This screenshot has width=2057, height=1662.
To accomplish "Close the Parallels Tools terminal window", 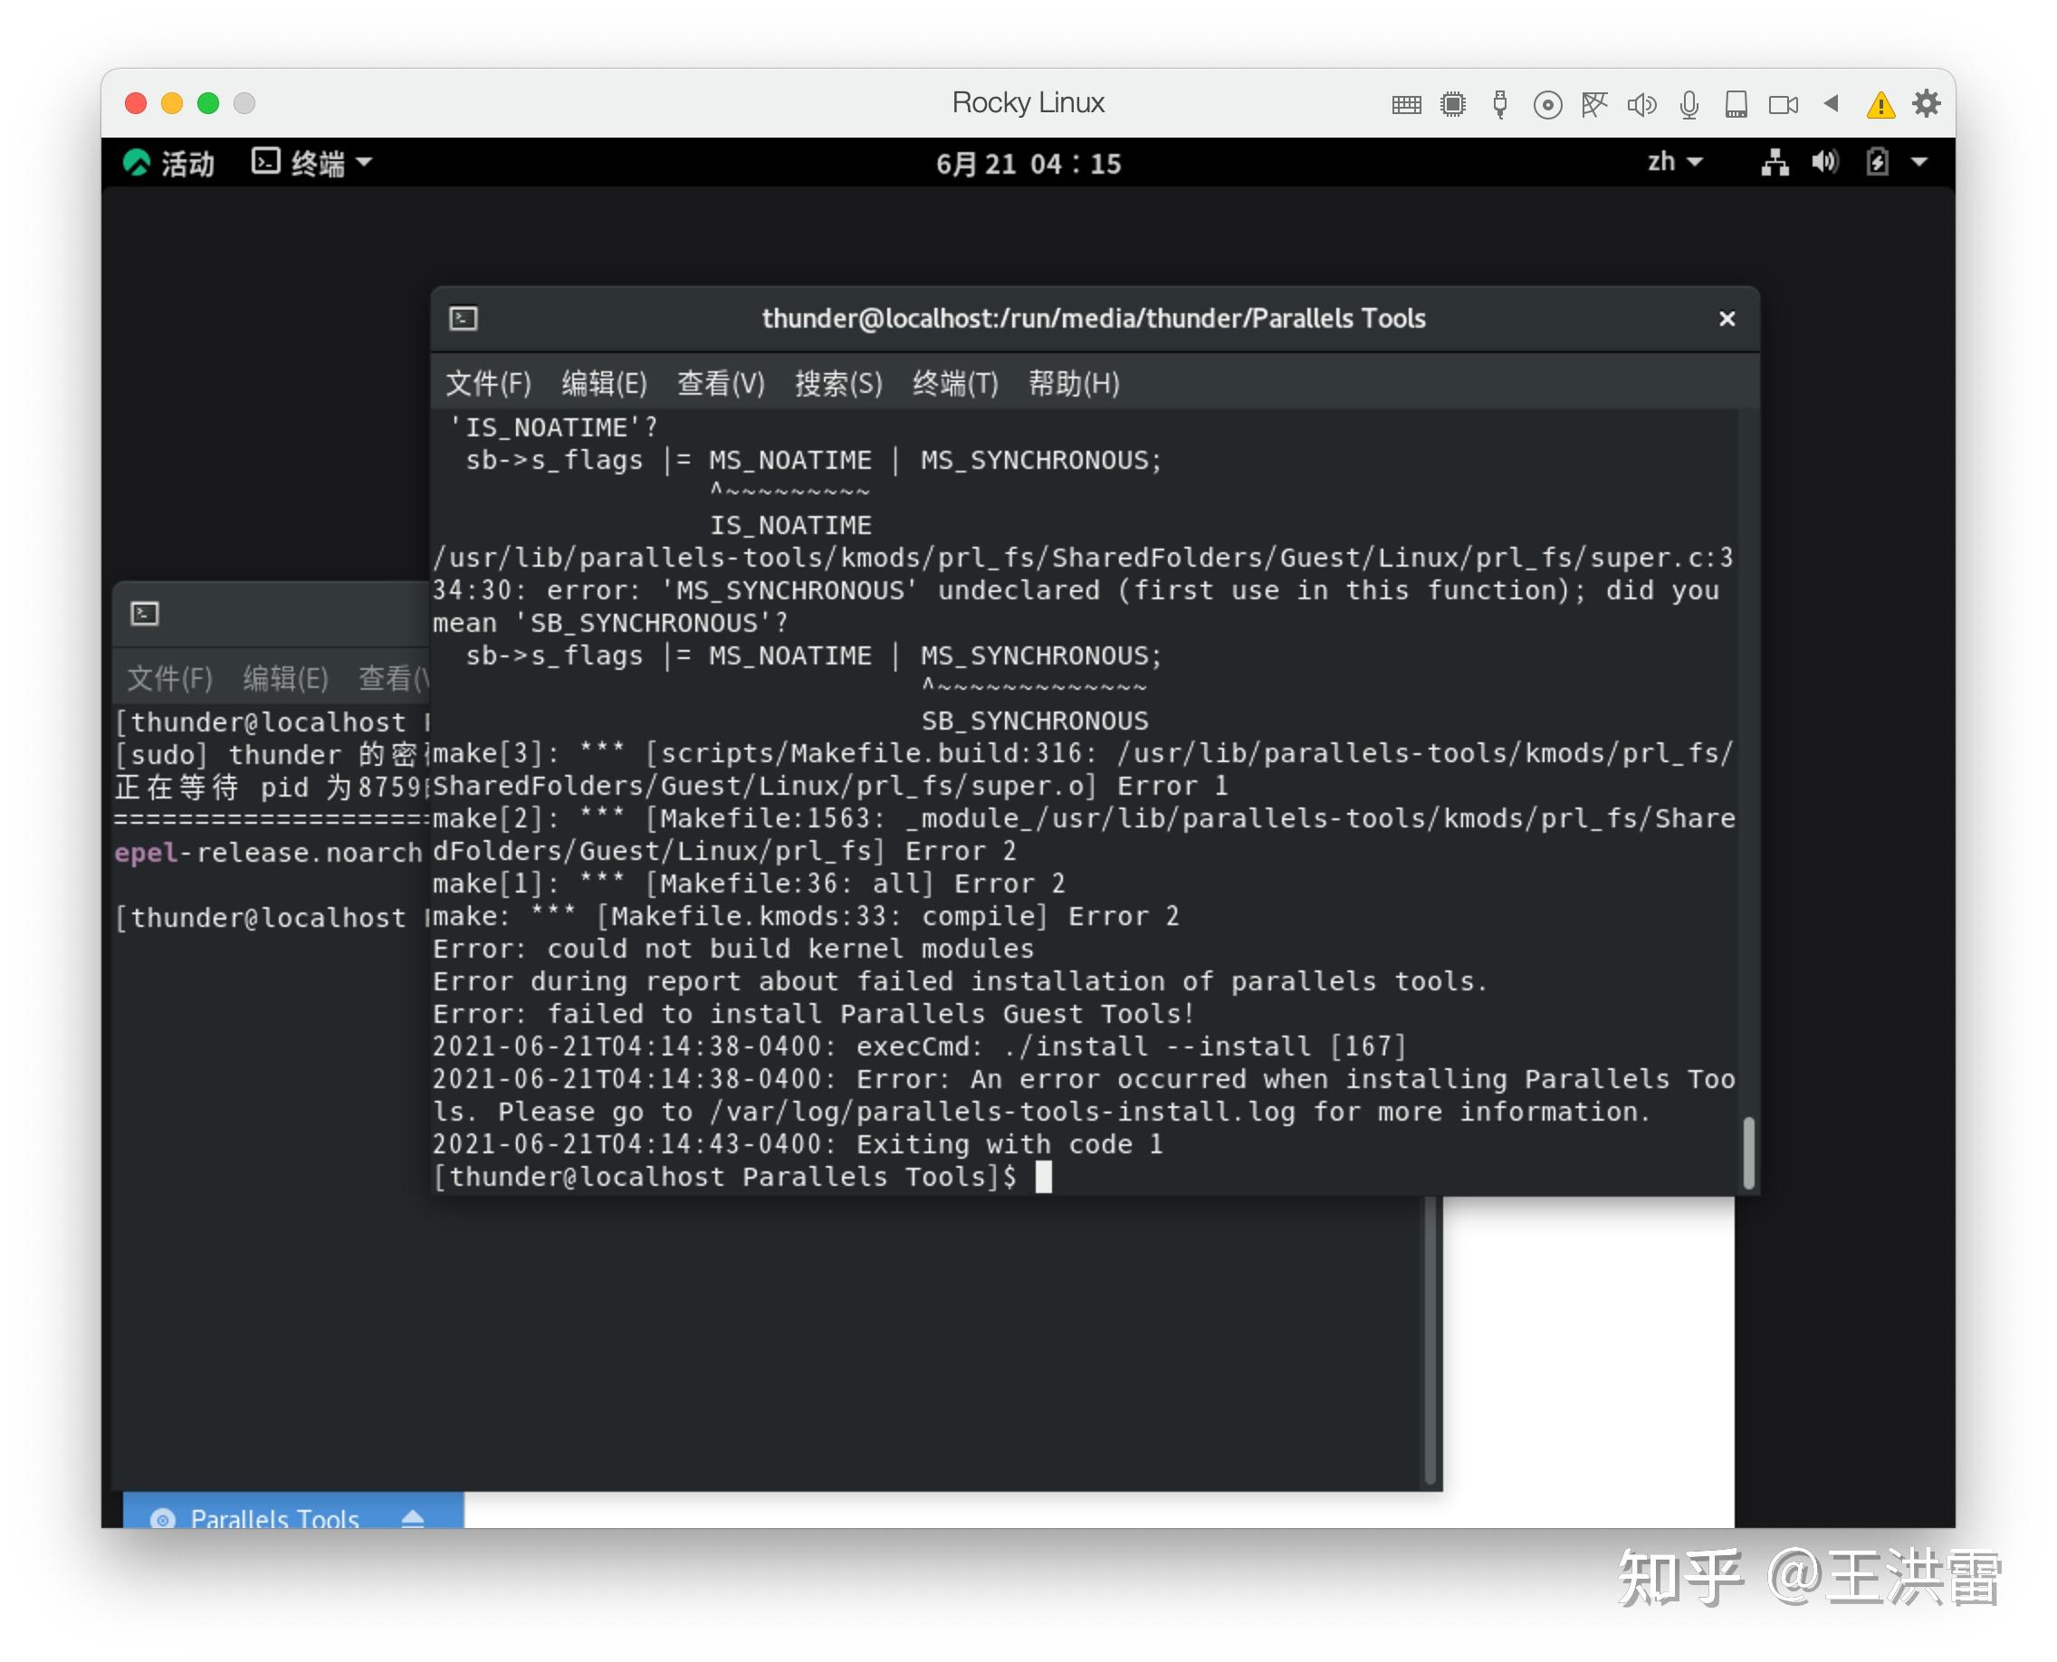I will [1727, 319].
